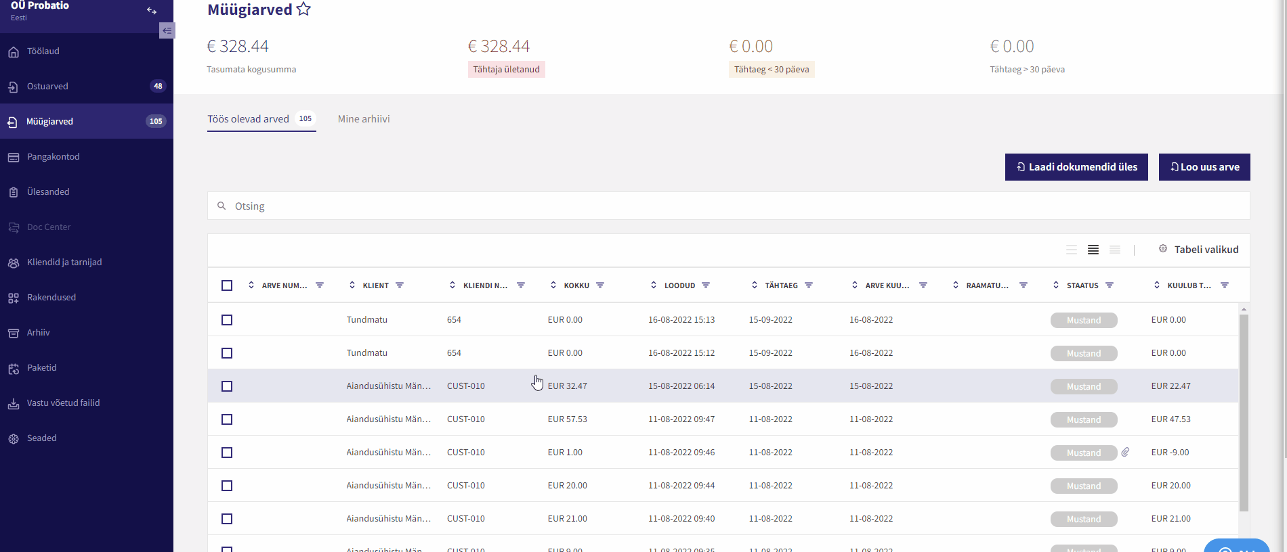The width and height of the screenshot is (1287, 552).
Task: Click Loo uus arve button
Action: click(1204, 167)
